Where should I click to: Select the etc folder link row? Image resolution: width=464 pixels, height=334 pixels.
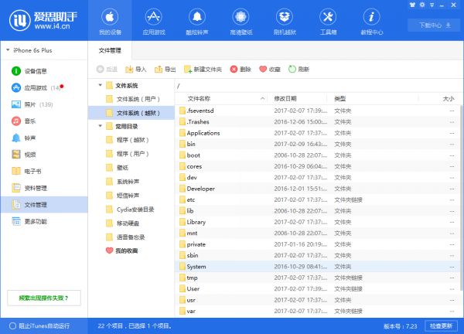[x=317, y=199]
